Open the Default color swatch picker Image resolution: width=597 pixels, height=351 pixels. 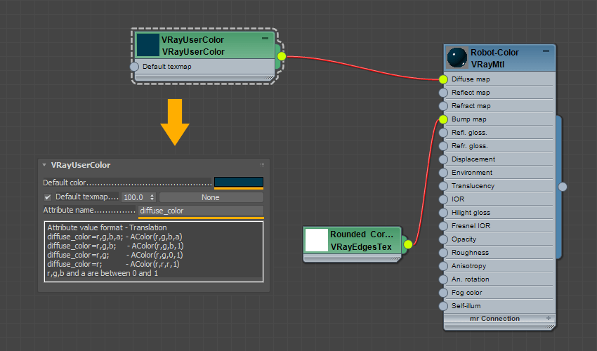(x=239, y=182)
